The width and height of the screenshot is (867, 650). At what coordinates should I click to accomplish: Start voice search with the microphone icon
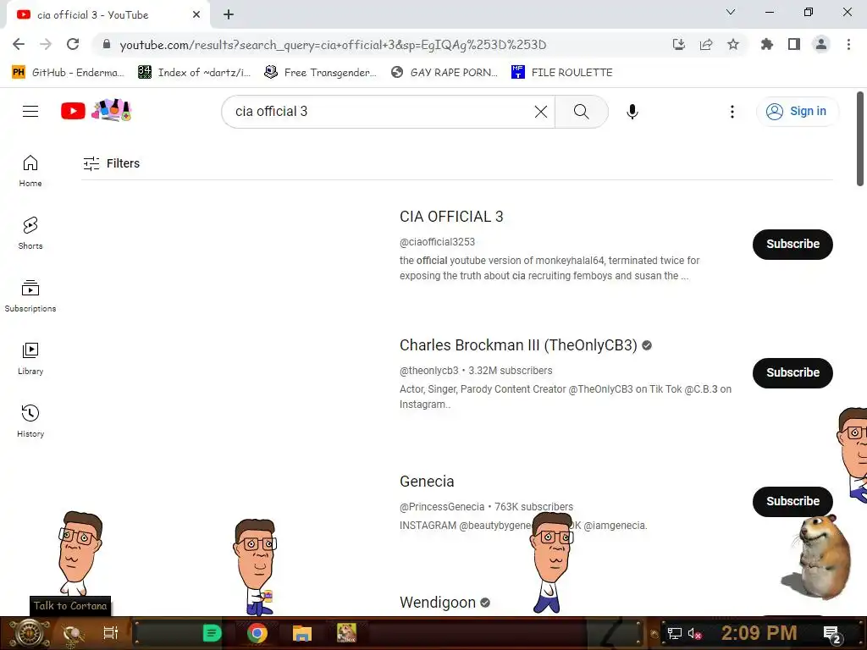tap(632, 112)
